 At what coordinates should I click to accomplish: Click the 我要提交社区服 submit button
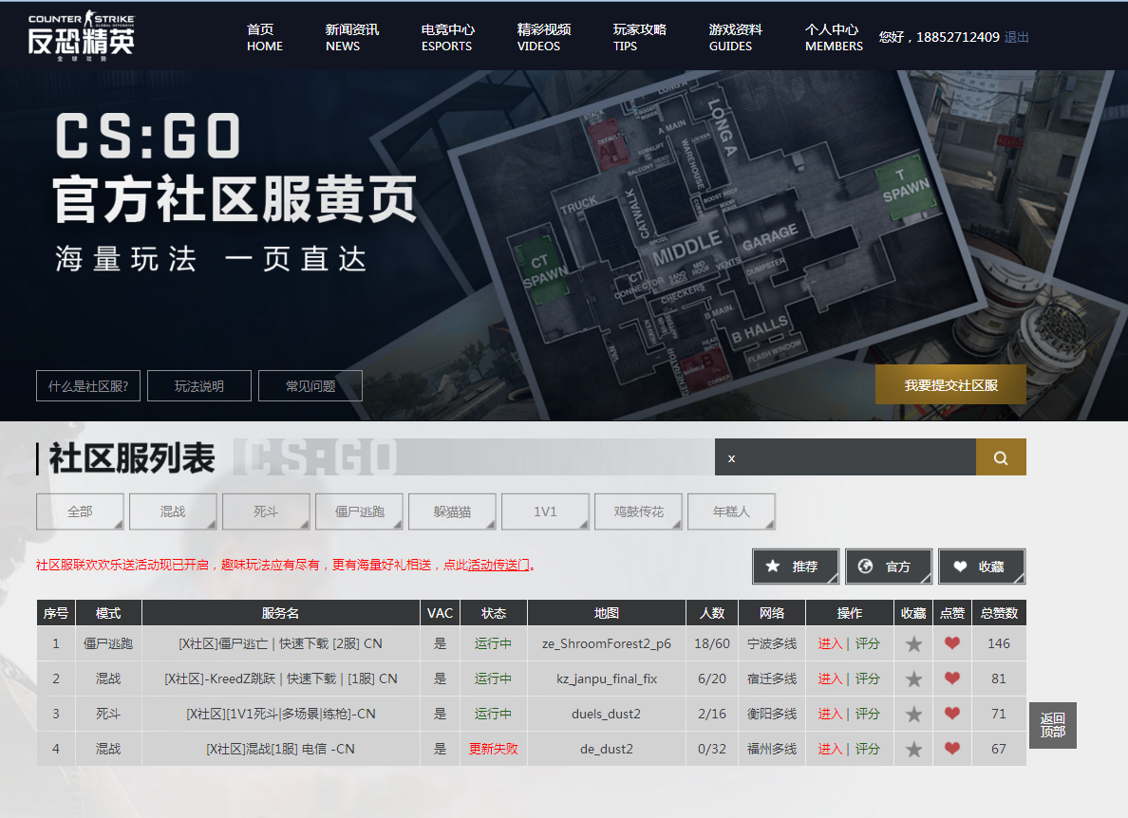point(950,384)
